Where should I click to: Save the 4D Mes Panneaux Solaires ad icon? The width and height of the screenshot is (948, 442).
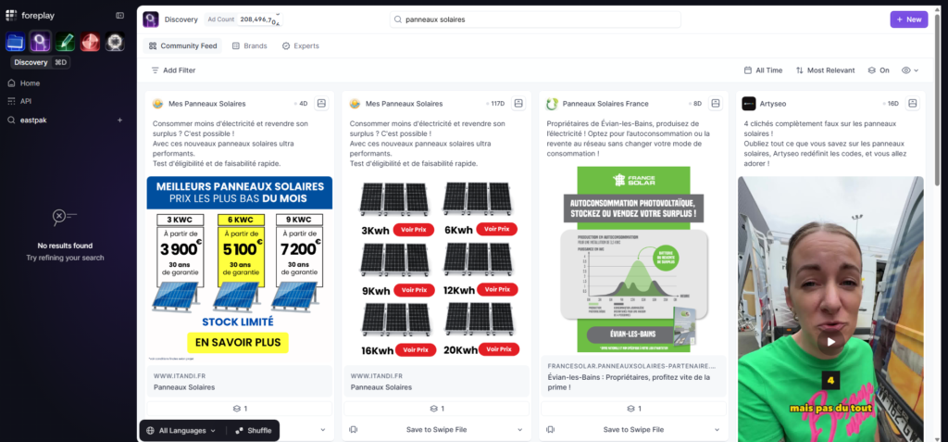(321, 104)
